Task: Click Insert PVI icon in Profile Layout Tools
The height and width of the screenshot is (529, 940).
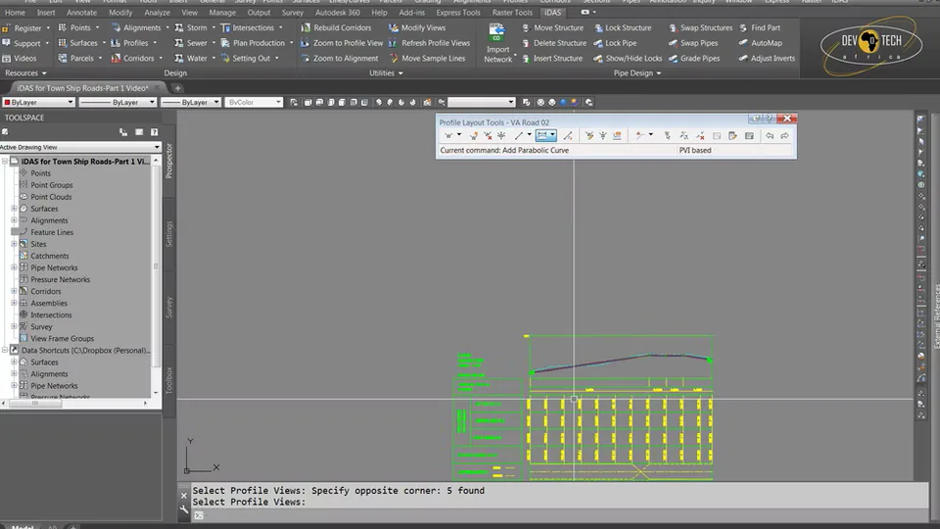Action: pyautogui.click(x=474, y=135)
